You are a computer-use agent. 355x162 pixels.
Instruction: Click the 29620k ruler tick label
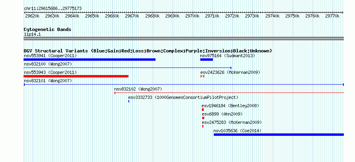point(32,16)
